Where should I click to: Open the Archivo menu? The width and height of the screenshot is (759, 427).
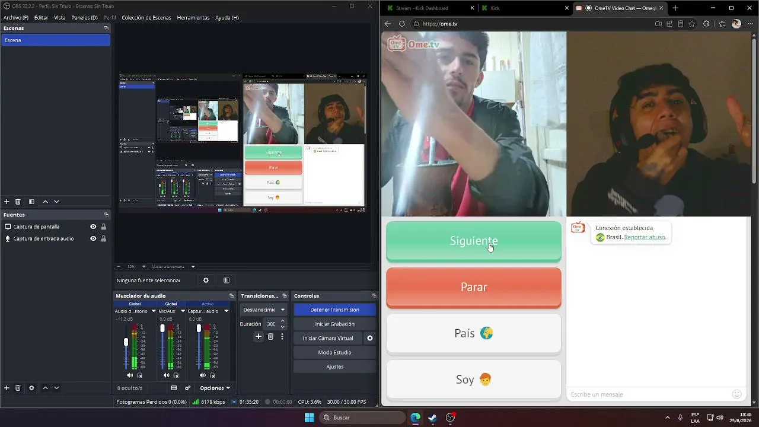click(x=16, y=18)
